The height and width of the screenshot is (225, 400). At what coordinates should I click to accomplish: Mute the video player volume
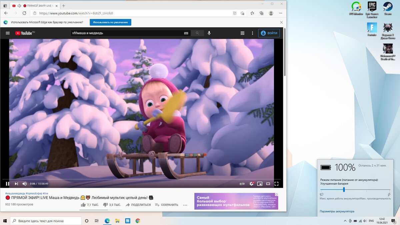pyautogui.click(x=24, y=184)
